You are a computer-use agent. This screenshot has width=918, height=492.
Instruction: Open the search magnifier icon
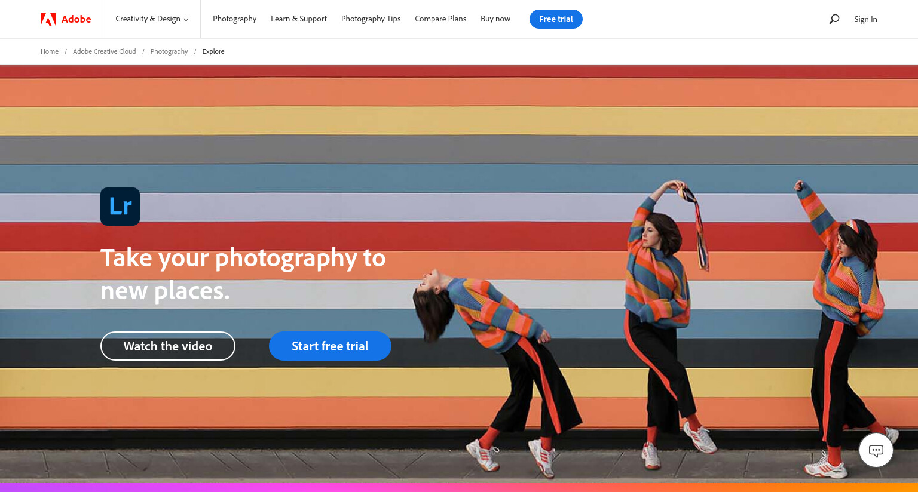pyautogui.click(x=834, y=19)
